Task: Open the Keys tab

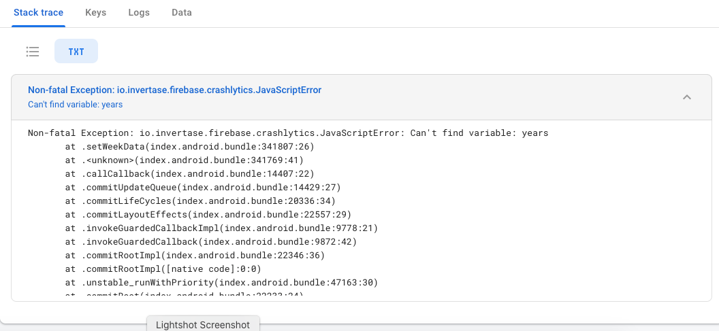Action: (x=96, y=13)
